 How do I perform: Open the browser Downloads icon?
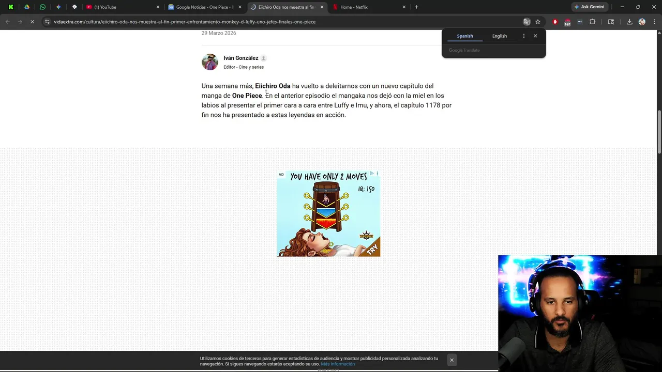pos(629,22)
